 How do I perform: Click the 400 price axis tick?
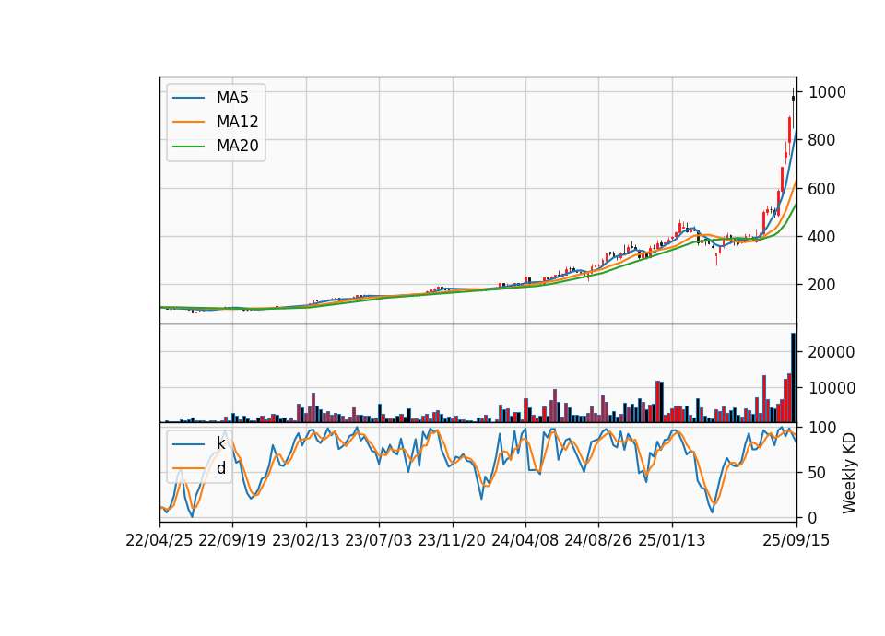821,237
